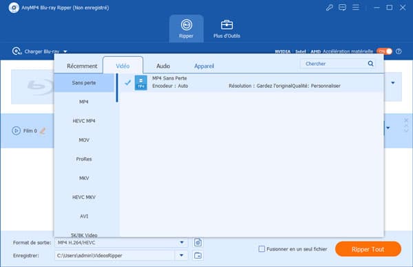The image size is (413, 267).
Task: Open the hamburger menu icon
Action: tap(356, 8)
